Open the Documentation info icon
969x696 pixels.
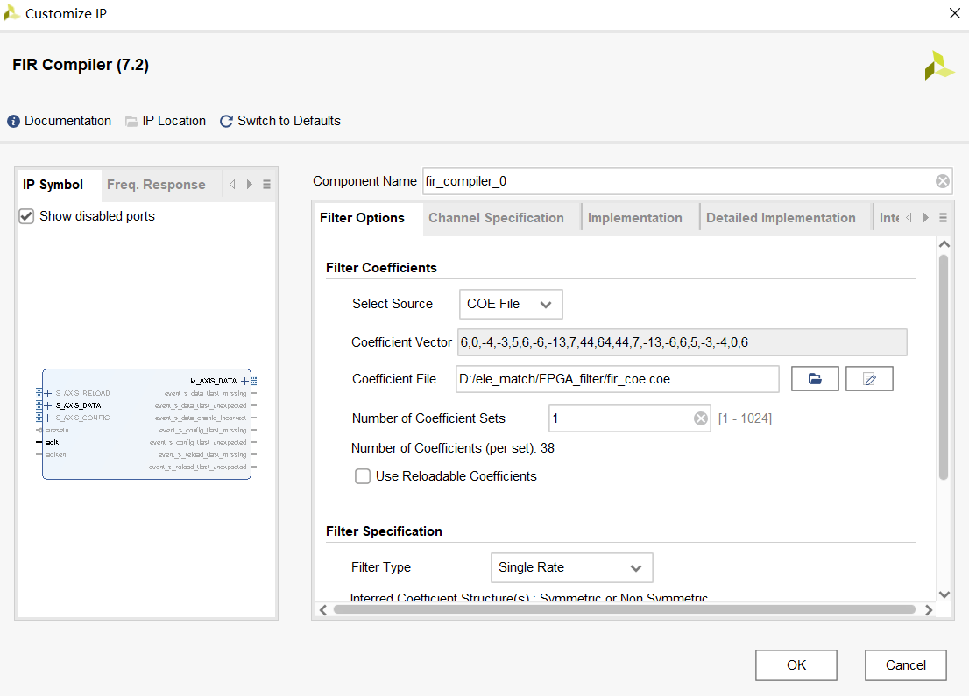13,122
